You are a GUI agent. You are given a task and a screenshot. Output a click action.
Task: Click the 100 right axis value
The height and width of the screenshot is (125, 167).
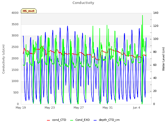(156, 39)
